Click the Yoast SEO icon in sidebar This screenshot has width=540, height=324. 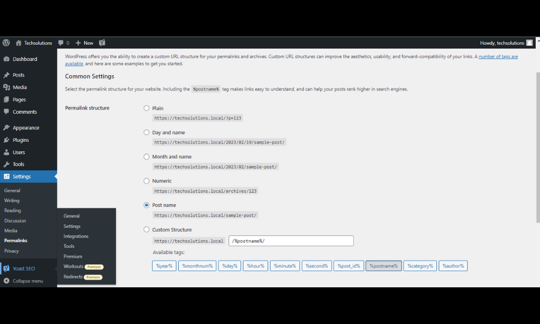(x=6, y=268)
